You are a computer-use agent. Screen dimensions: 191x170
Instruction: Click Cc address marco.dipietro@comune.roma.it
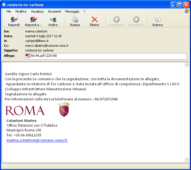click(x=47, y=46)
